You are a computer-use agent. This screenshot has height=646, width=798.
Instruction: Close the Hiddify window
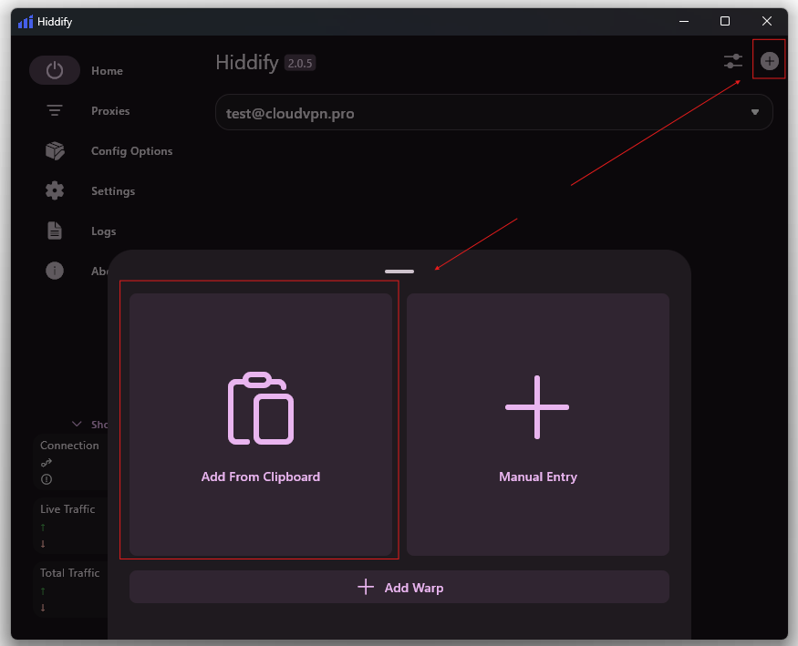click(x=766, y=21)
